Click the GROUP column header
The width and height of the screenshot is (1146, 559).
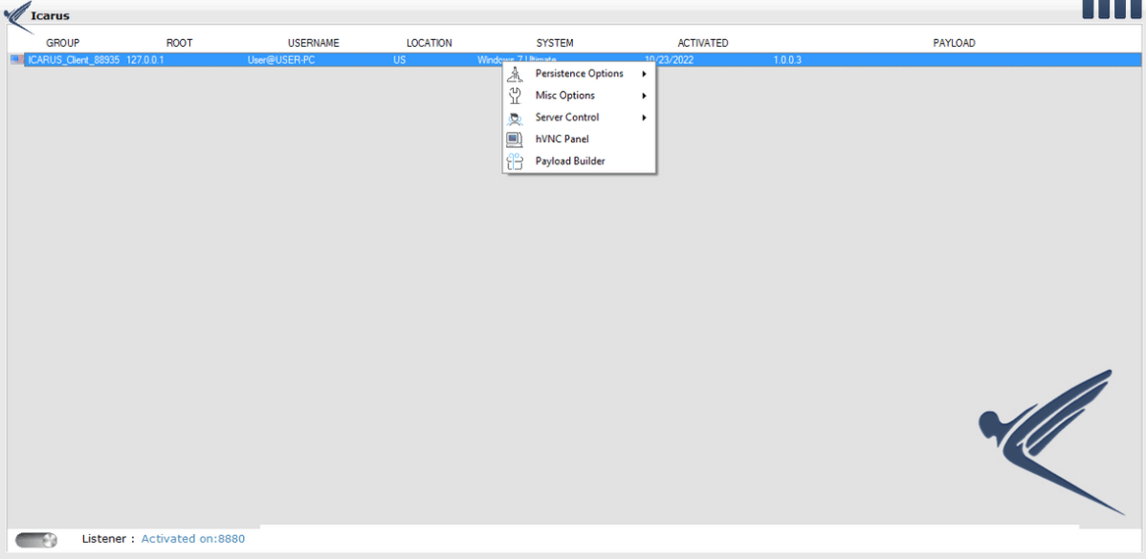tap(63, 43)
